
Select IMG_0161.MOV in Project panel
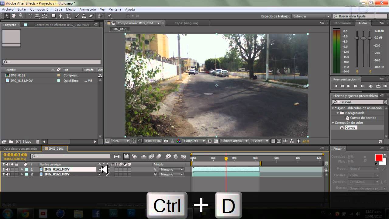click(22, 81)
